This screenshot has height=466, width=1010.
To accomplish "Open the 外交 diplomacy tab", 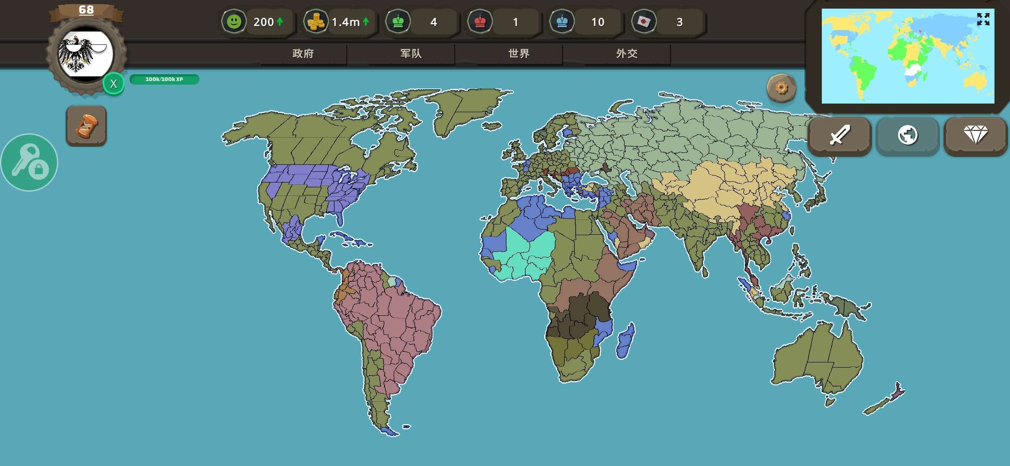I will click(x=627, y=54).
